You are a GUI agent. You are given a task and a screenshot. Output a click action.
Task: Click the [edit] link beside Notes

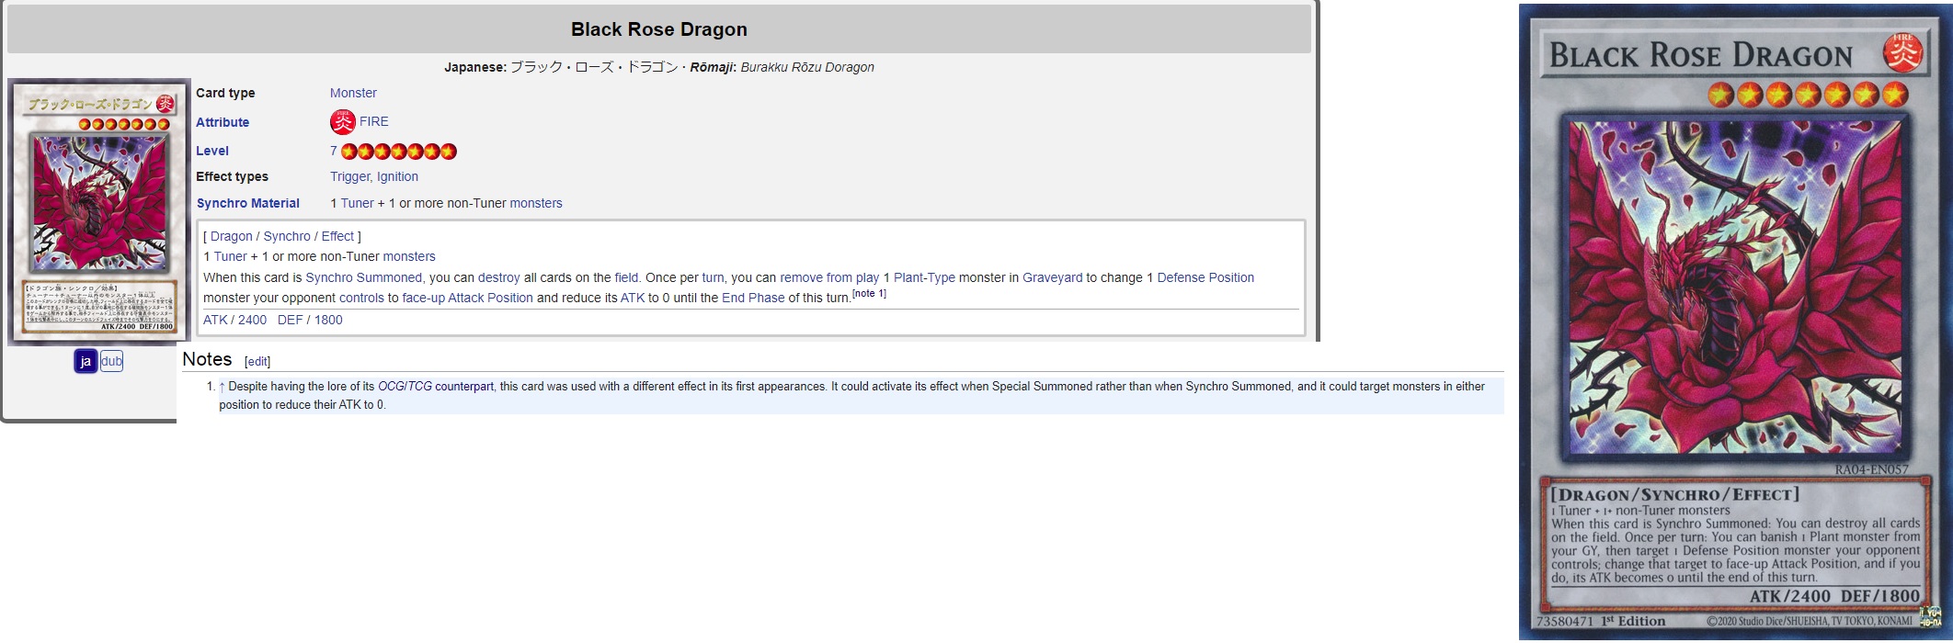[x=257, y=362]
